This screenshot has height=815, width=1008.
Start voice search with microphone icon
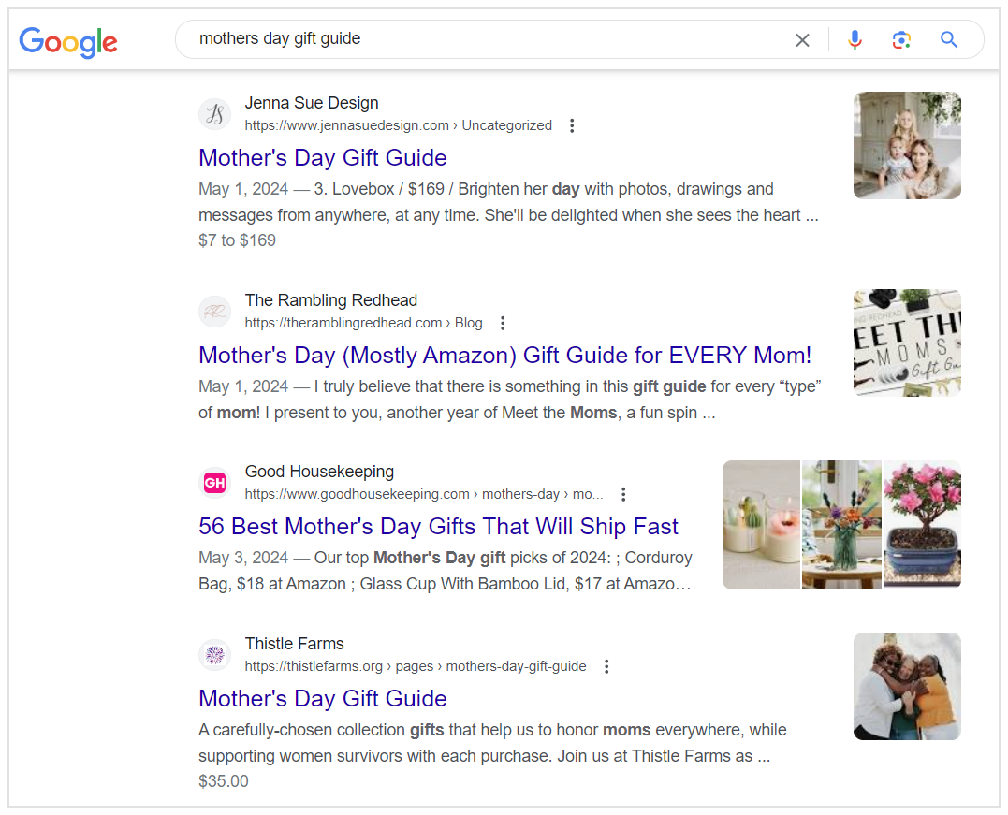(855, 40)
